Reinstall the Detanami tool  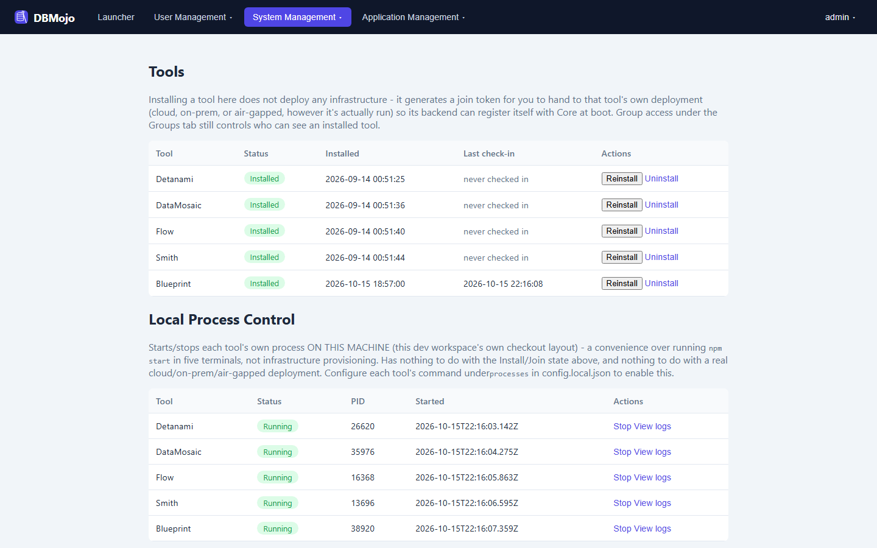click(x=622, y=178)
